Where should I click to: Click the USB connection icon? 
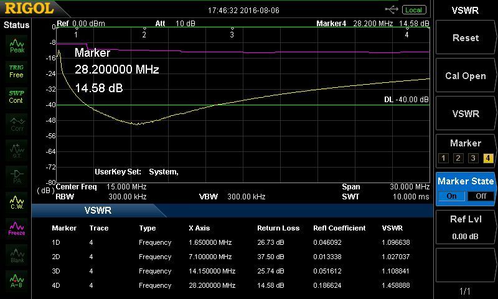coord(392,9)
